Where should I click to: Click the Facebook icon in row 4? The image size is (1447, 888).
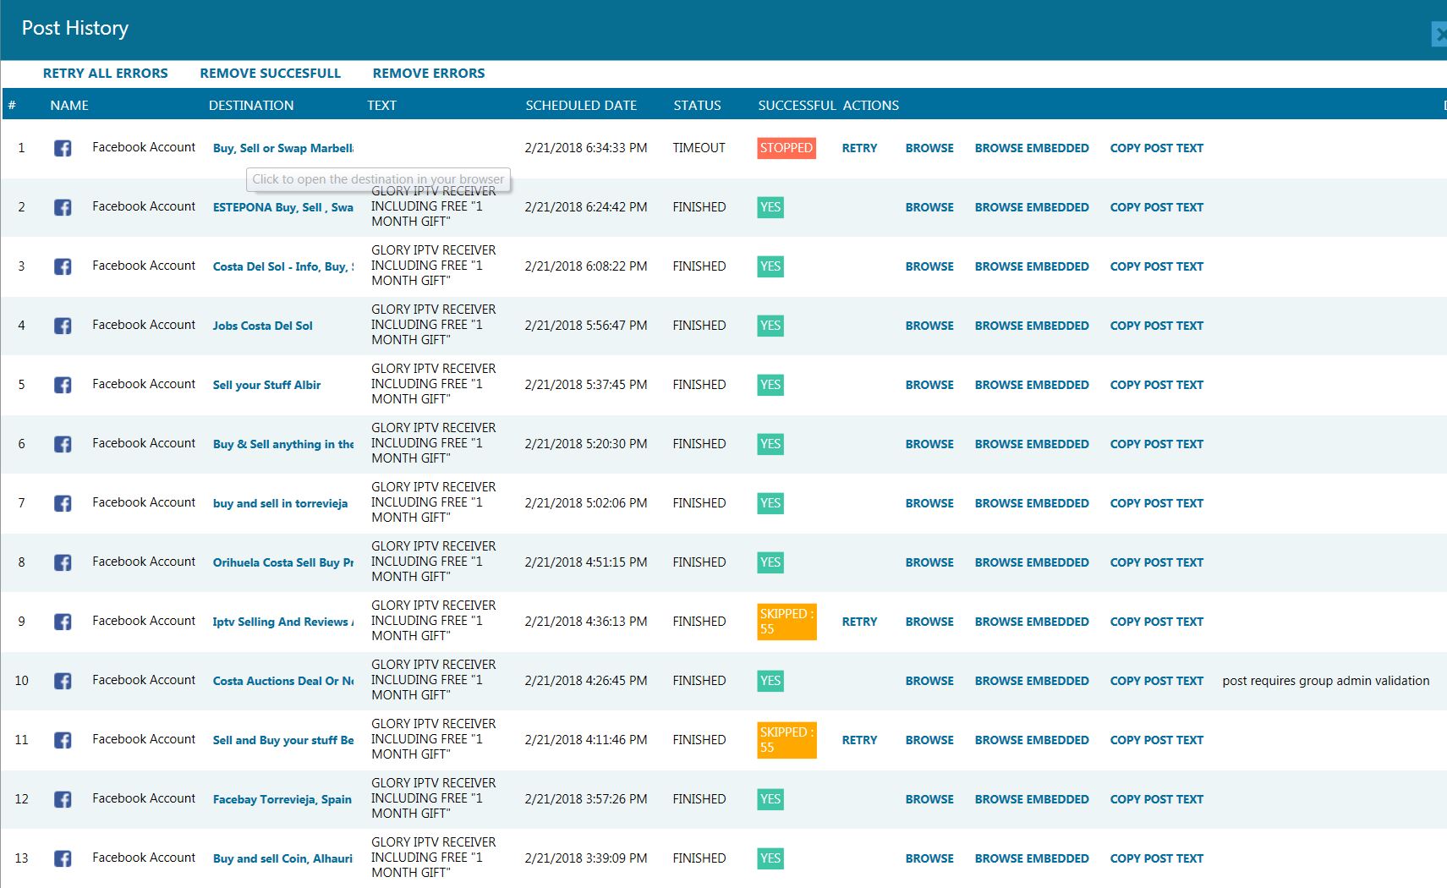tap(63, 326)
